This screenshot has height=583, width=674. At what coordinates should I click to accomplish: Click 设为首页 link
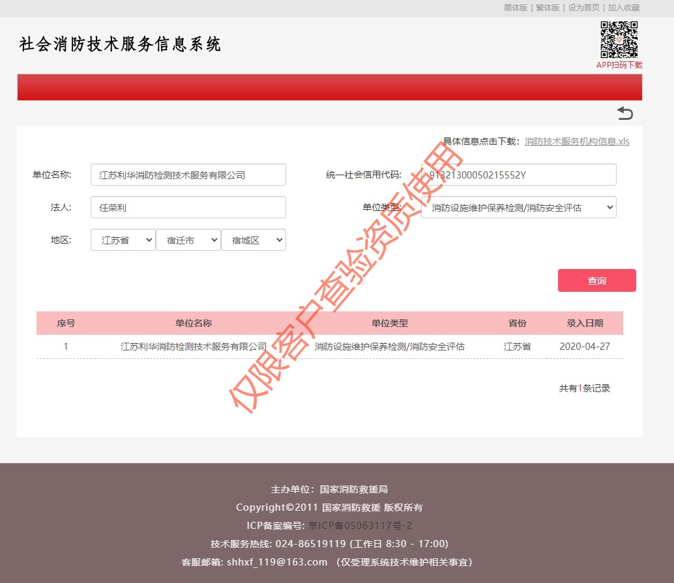coord(583,8)
